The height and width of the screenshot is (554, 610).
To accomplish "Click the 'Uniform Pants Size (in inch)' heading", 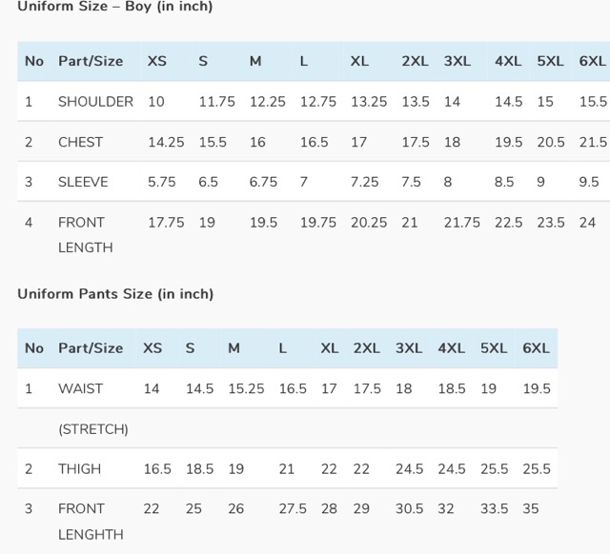I will tap(115, 294).
